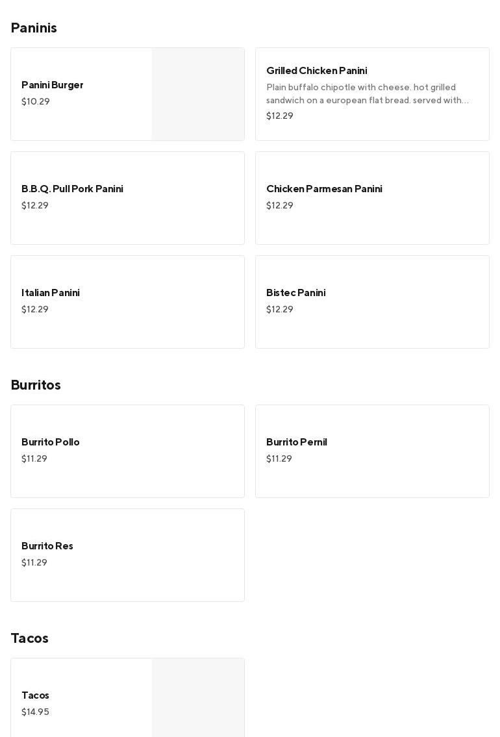Viewport: 500px width, 737px height.
Task: Open the Burrito Pernil item
Action: (x=372, y=451)
